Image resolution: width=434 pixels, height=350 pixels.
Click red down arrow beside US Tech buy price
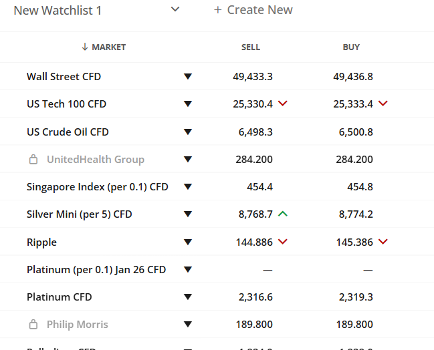(x=383, y=104)
